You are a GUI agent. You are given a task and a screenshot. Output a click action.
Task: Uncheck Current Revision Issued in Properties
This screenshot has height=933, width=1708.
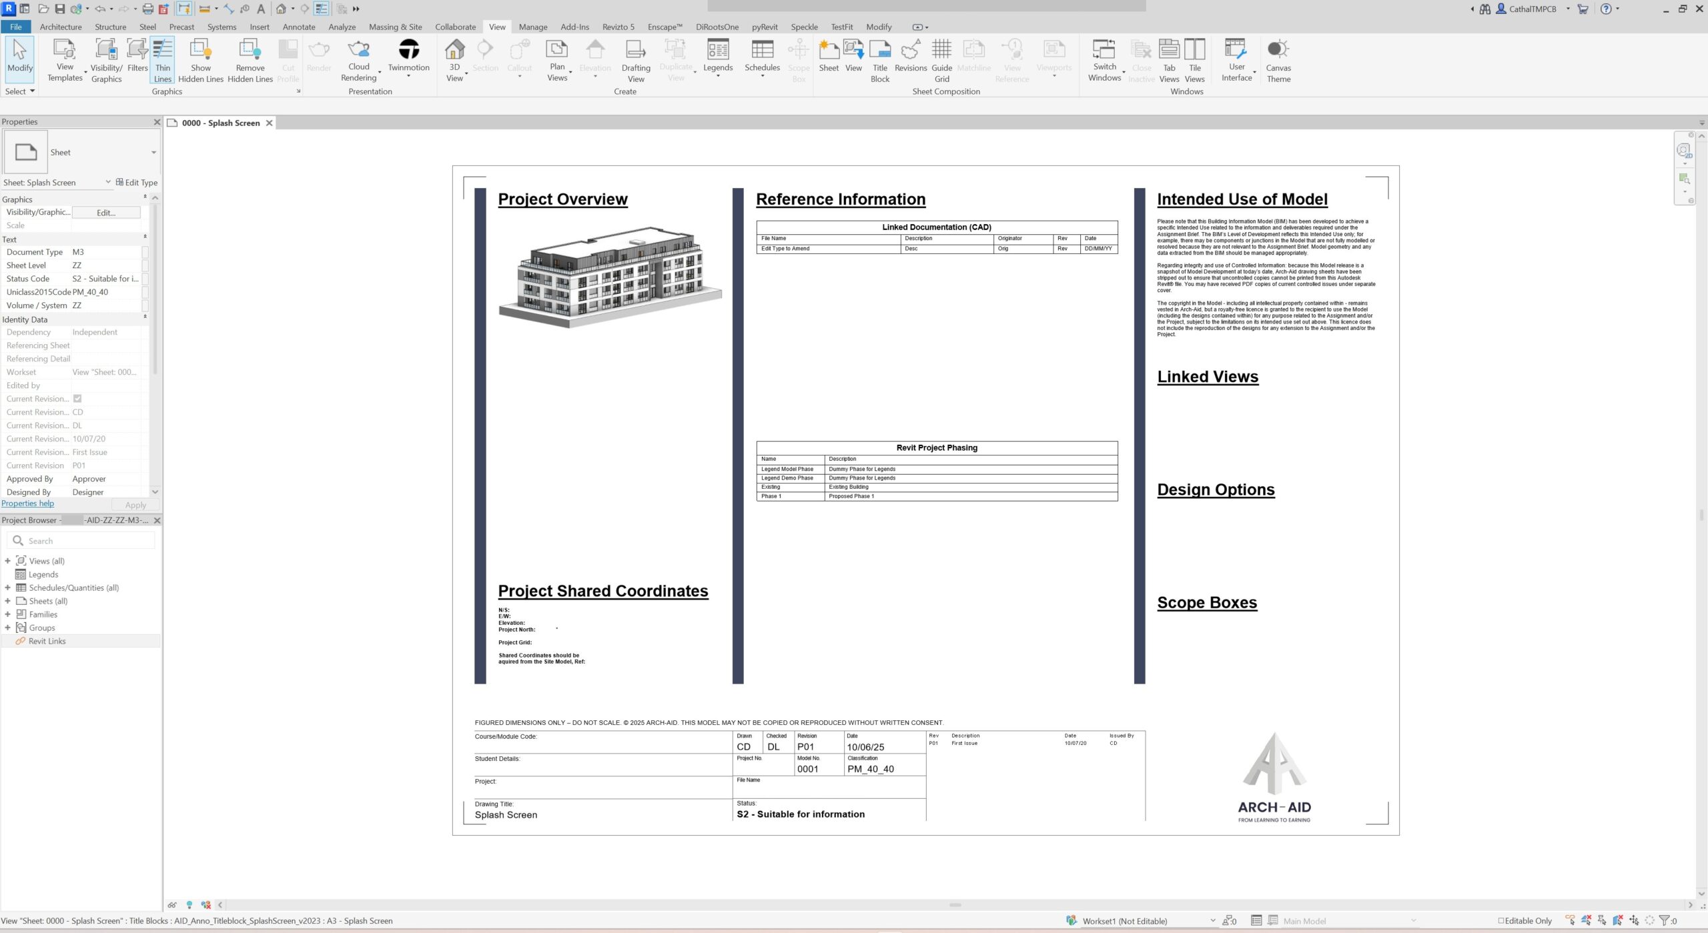[x=77, y=398]
